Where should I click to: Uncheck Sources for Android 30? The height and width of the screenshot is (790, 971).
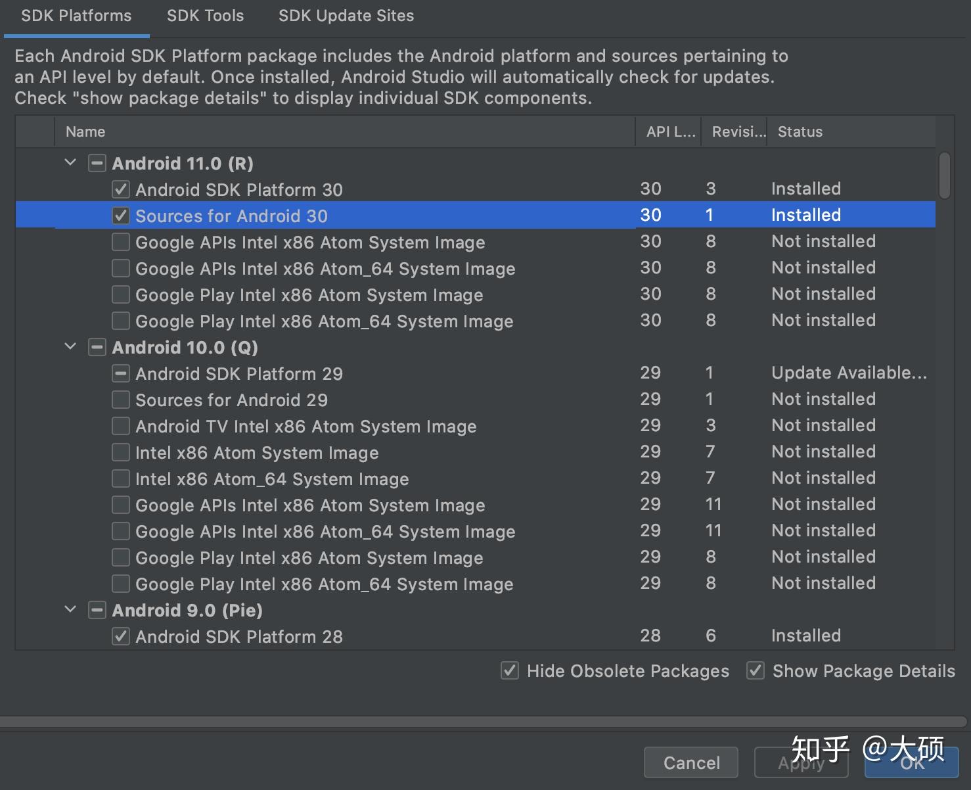tap(121, 216)
